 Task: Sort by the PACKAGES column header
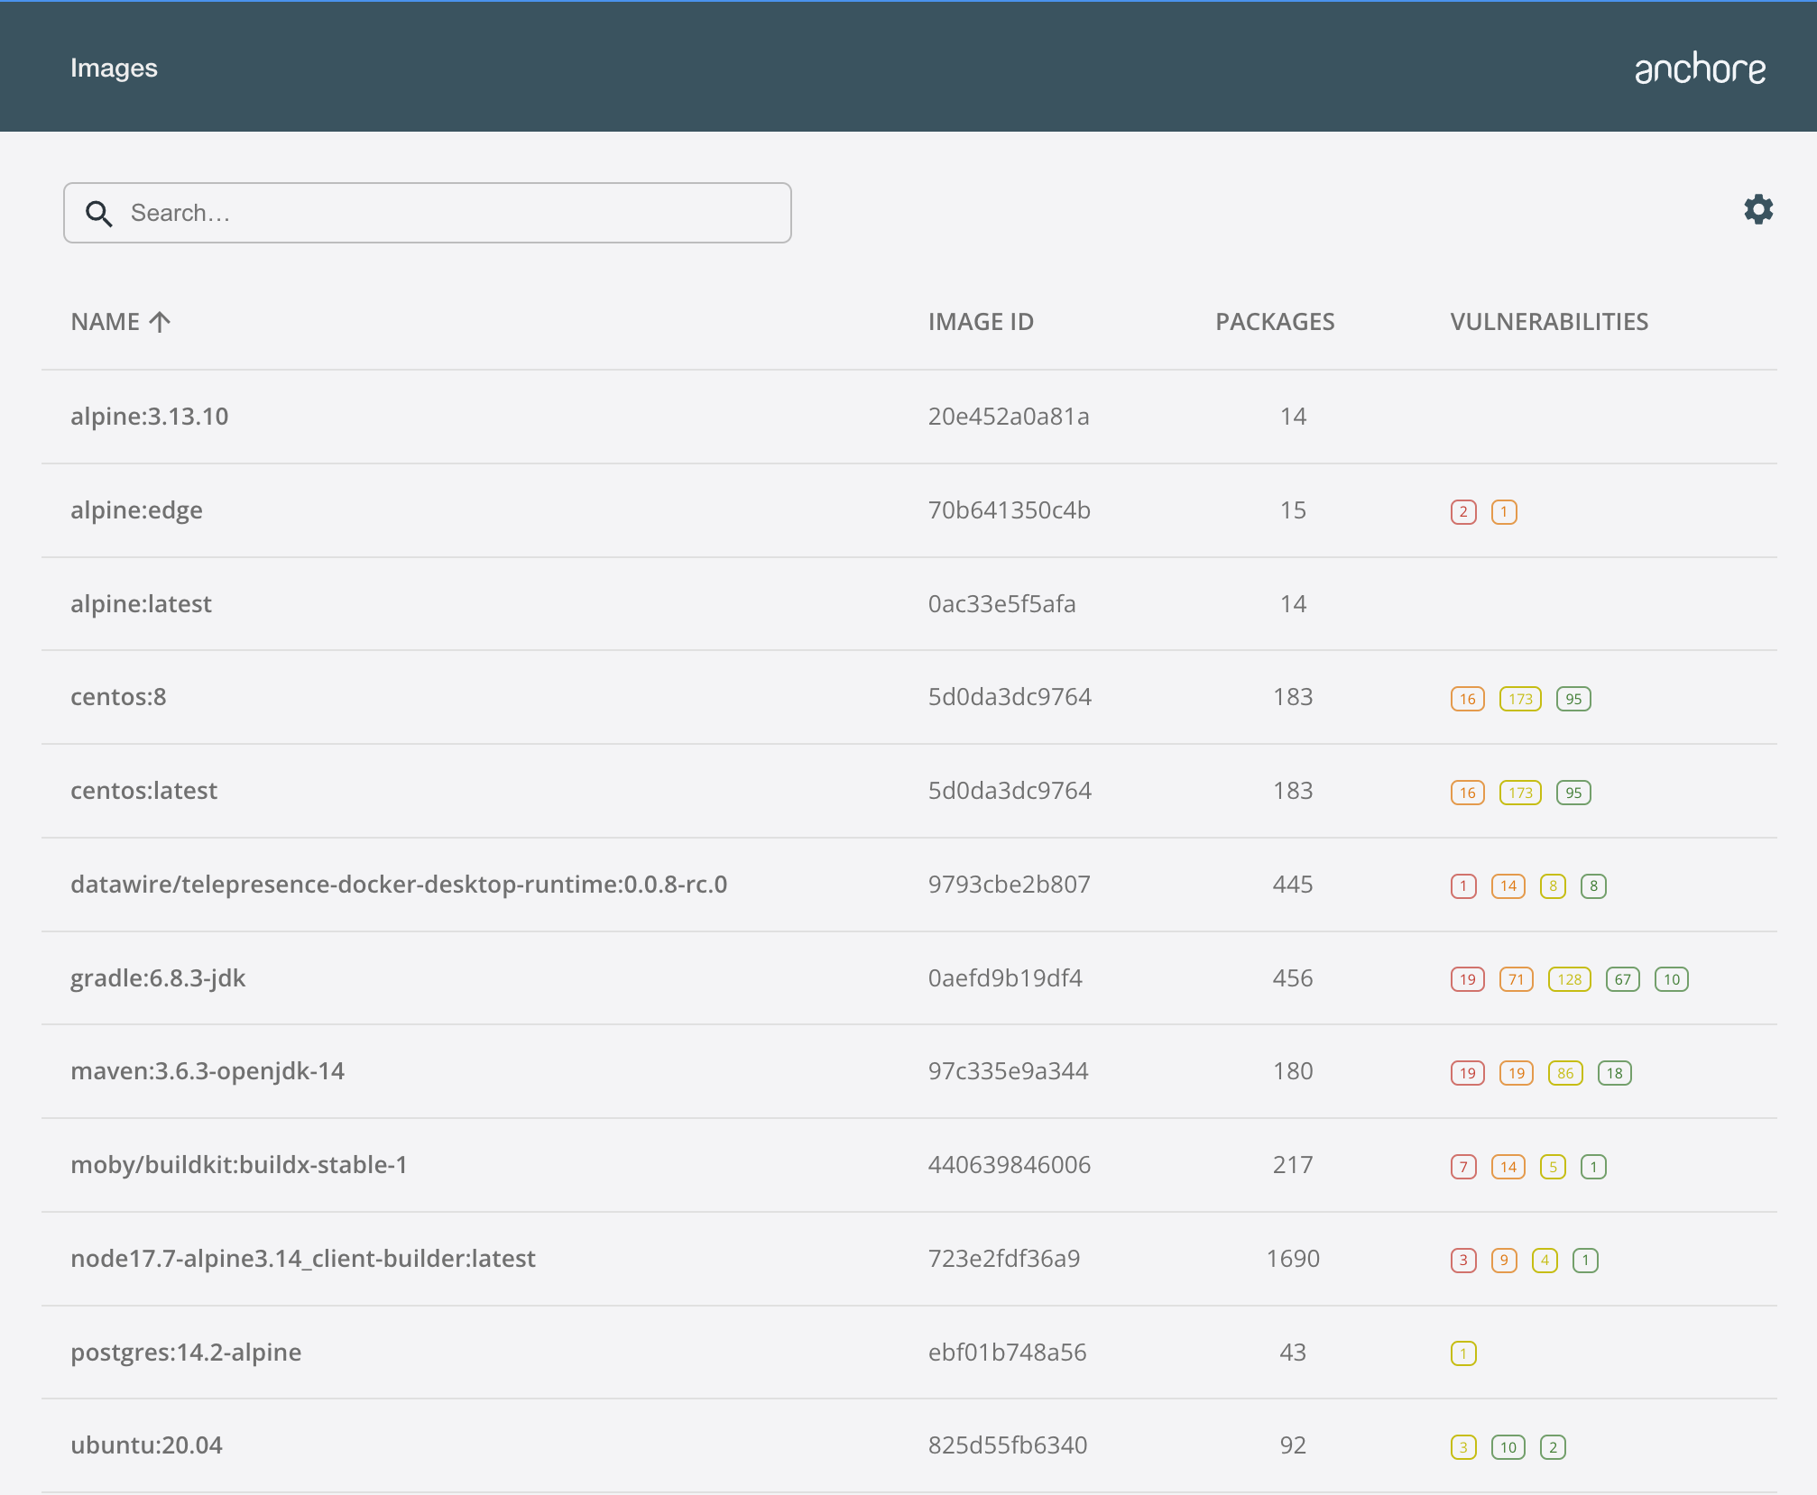tap(1274, 322)
